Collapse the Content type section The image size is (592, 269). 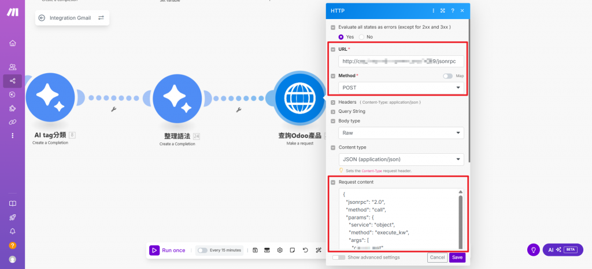[333, 147]
